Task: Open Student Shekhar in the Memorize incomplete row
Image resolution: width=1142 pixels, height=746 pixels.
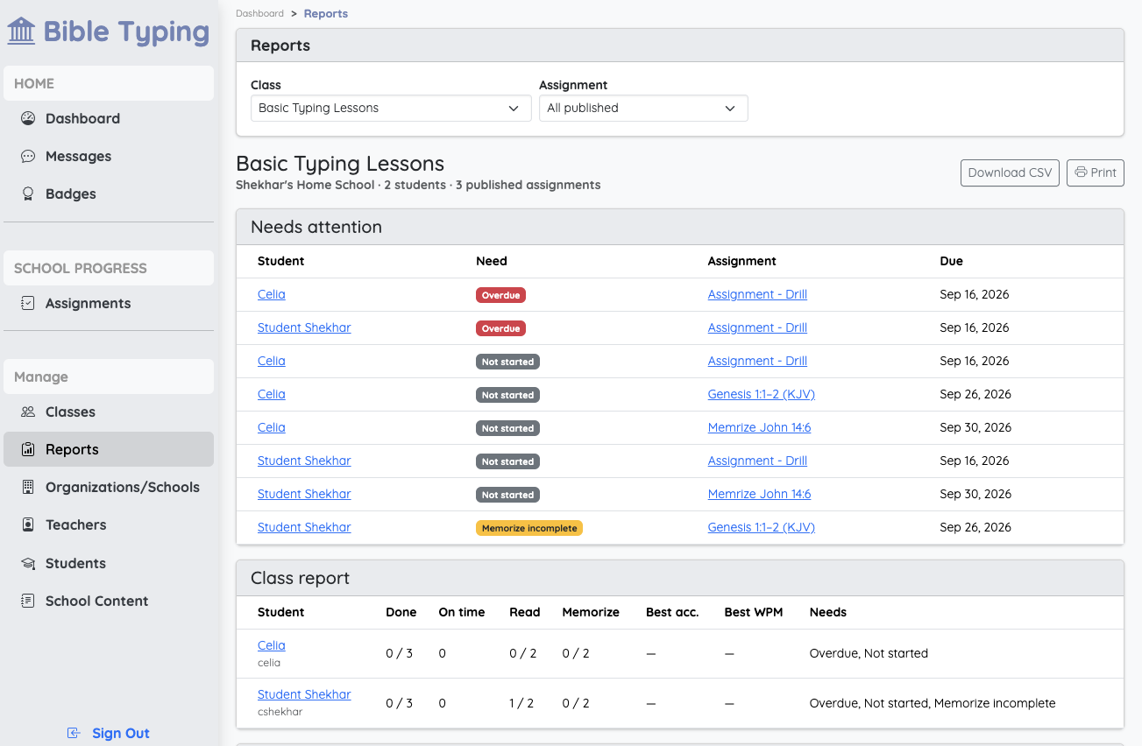Action: [x=304, y=527]
